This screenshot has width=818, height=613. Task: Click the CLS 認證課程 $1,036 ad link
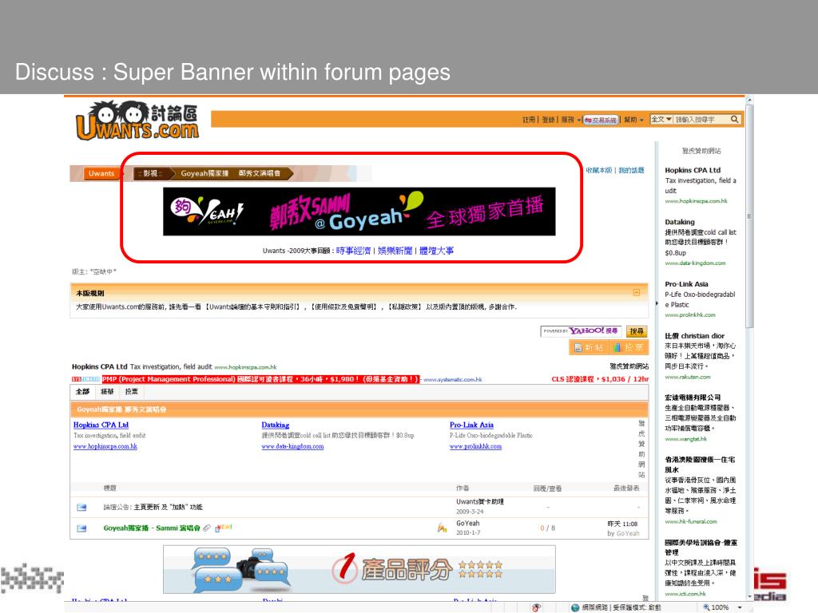[600, 379]
